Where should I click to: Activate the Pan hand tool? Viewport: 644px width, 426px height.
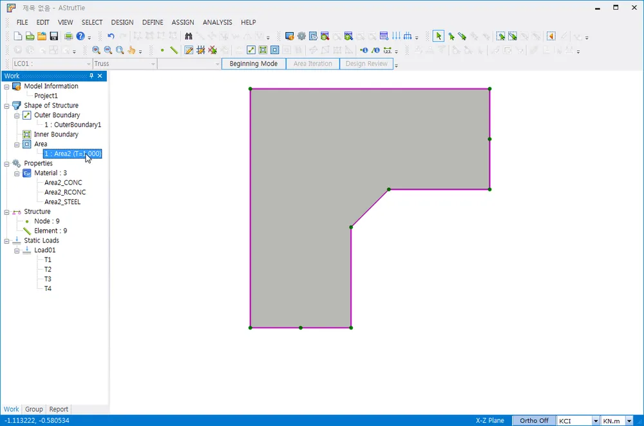click(131, 50)
